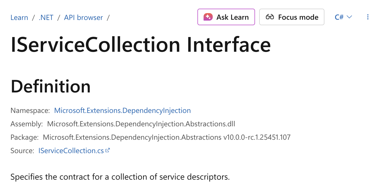
Task: Click the Definition section heading
Action: (51, 87)
